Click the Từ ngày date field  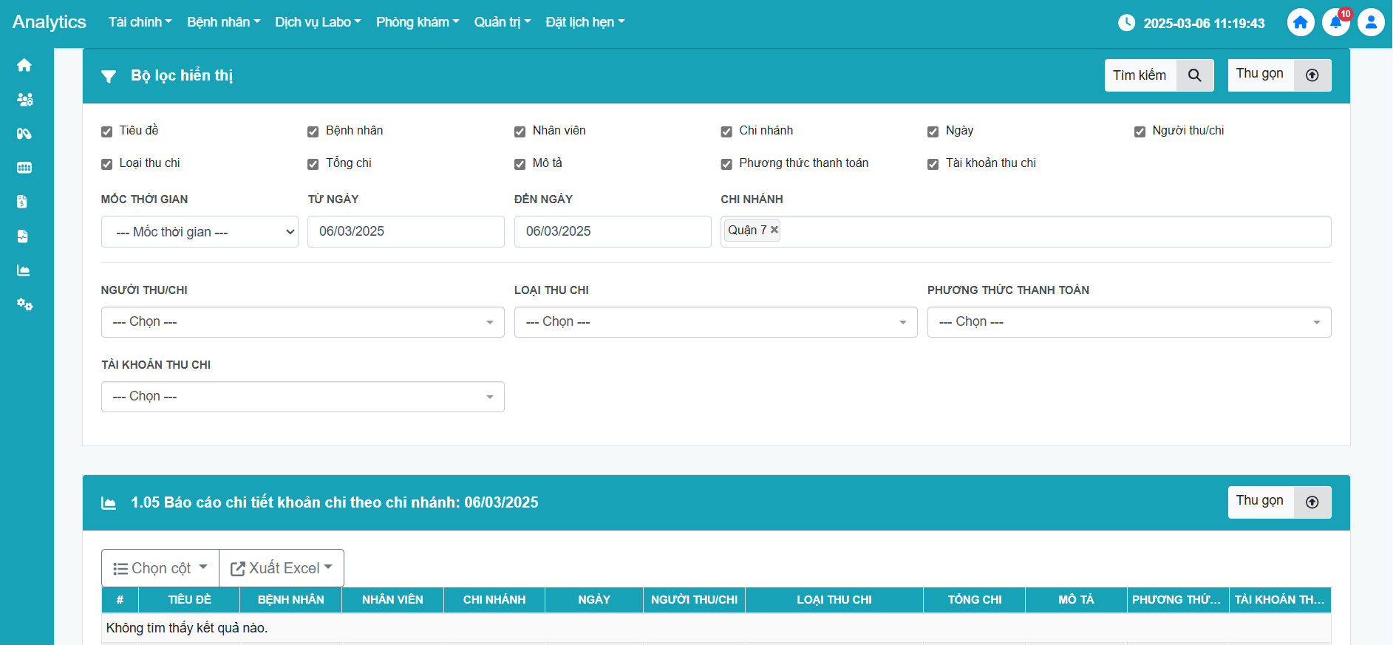click(x=406, y=232)
